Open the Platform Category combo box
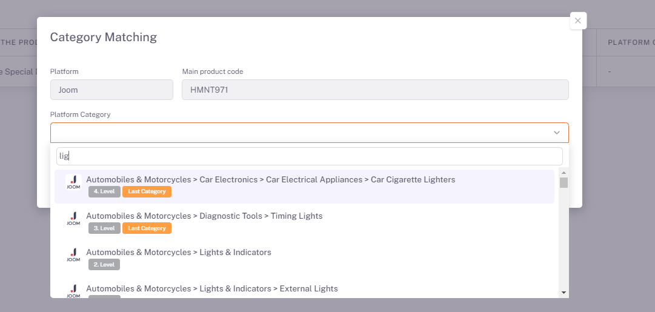Image resolution: width=655 pixels, height=312 pixels. pos(303,133)
